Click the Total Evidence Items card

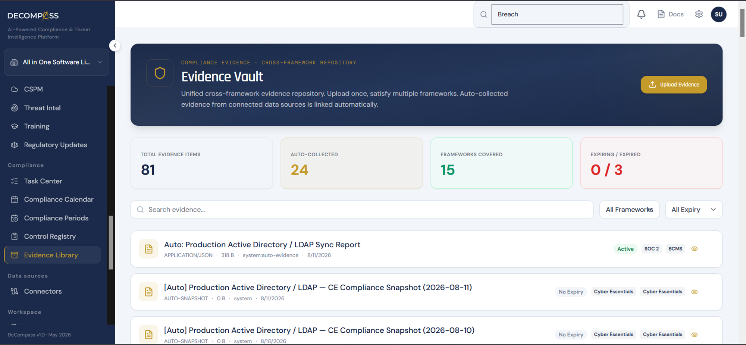point(201,163)
